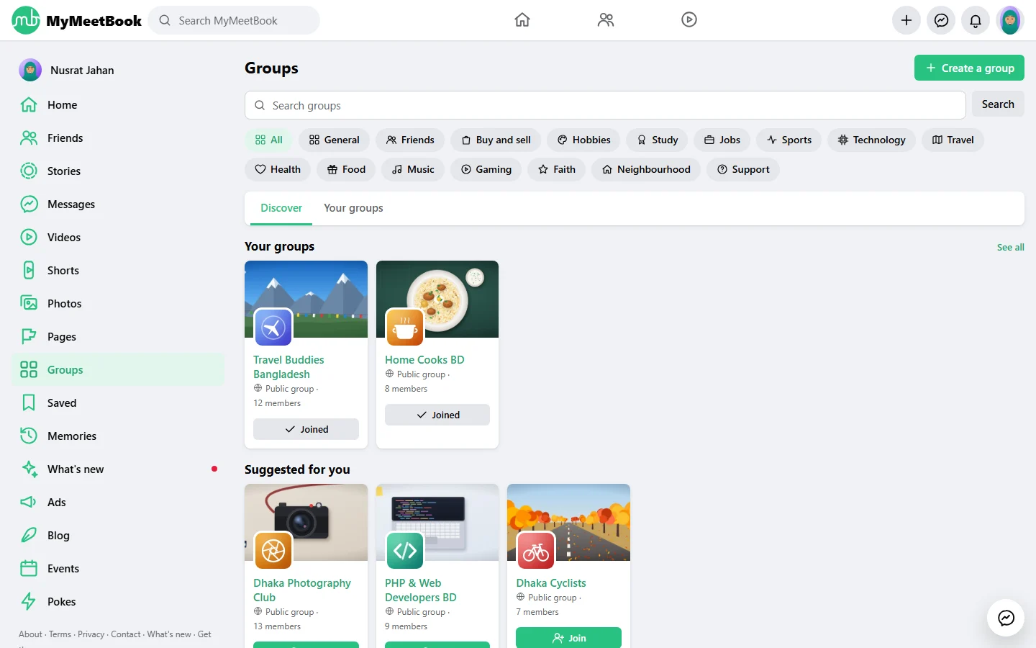The height and width of the screenshot is (648, 1036).
Task: Click Joined on Travel Buddies Bangladesh
Action: (x=306, y=429)
